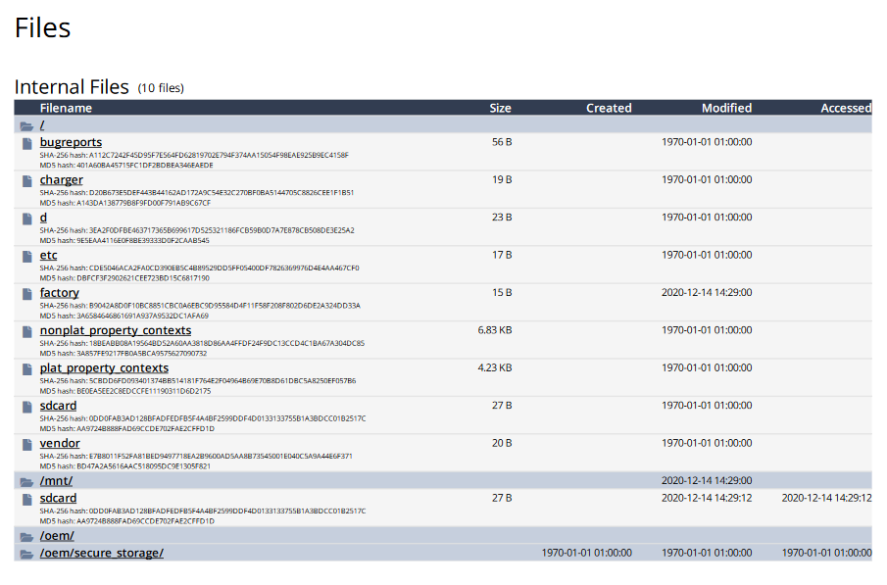This screenshot has height=585, width=887.
Task: Open the plat_property_contexts file link
Action: [x=104, y=368]
